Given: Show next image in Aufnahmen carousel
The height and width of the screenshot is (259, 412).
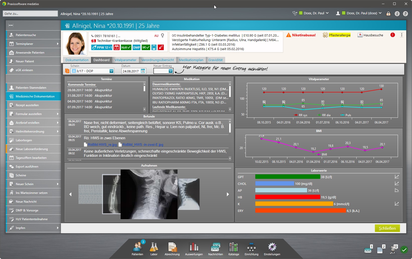Looking at the screenshot, I should [228, 194].
